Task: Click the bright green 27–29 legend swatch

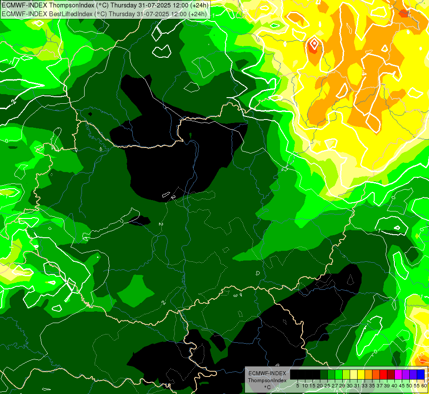Action: [339, 374]
